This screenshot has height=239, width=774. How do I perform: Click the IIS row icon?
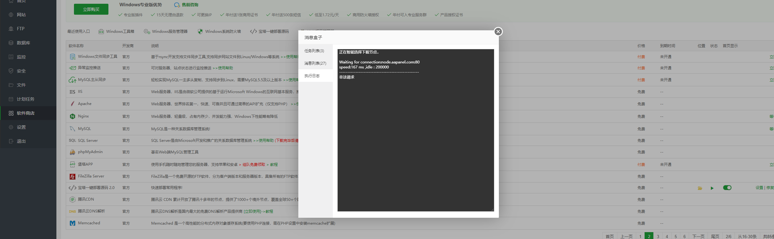(x=72, y=92)
